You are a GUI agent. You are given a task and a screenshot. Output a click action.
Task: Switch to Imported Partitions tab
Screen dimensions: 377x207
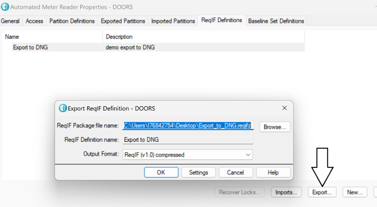coord(173,21)
